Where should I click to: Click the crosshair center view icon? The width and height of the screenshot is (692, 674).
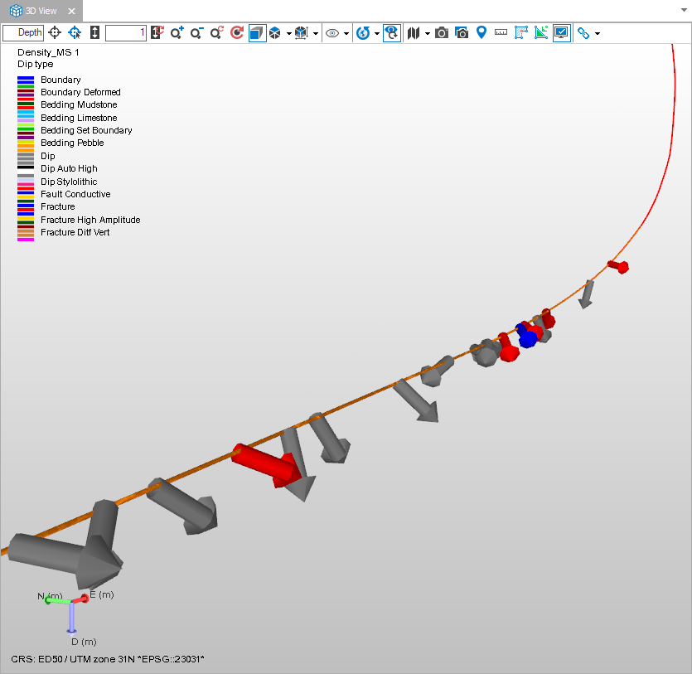pos(55,33)
